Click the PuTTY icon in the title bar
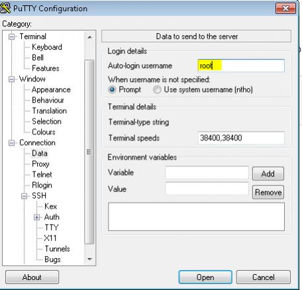The height and width of the screenshot is (290, 302). coord(5,7)
